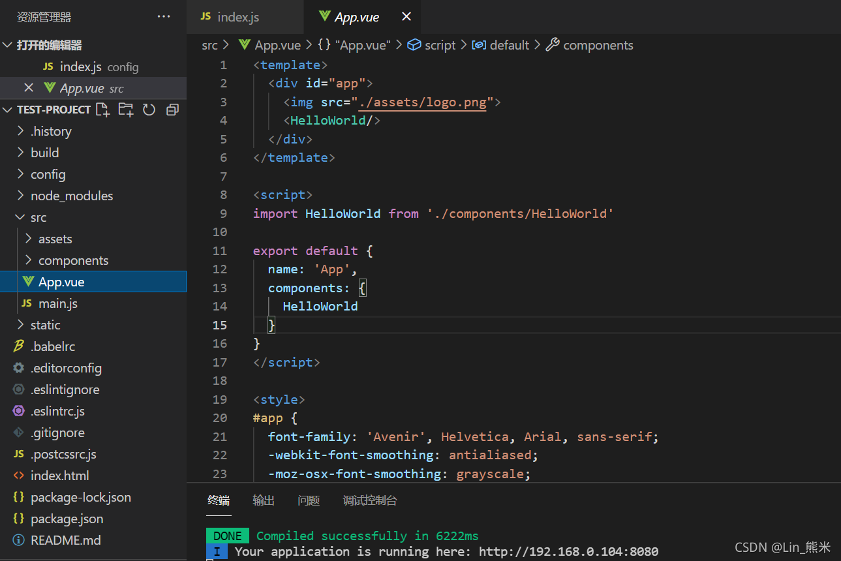The height and width of the screenshot is (561, 841).
Task: Open the explorer more actions ellipsis
Action: coord(164,17)
